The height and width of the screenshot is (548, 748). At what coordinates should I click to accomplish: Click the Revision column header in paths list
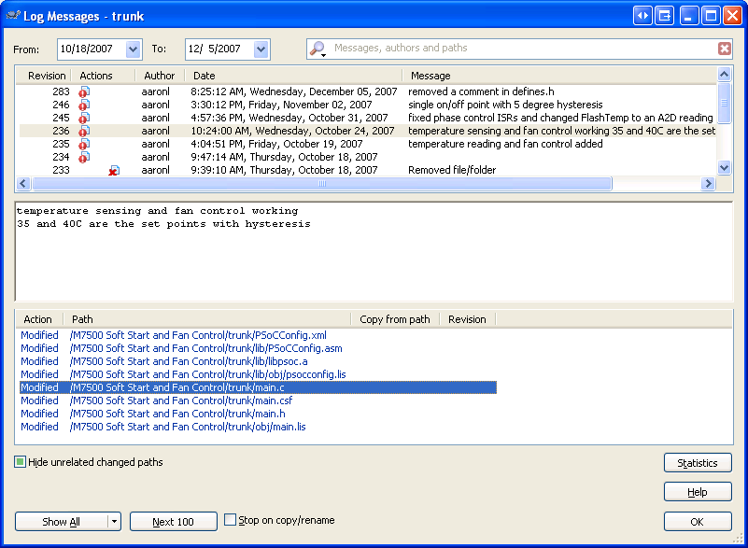point(467,319)
